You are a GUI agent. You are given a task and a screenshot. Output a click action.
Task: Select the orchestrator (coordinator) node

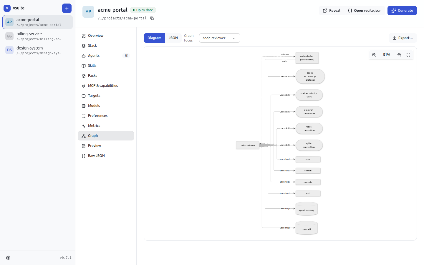coord(307,58)
